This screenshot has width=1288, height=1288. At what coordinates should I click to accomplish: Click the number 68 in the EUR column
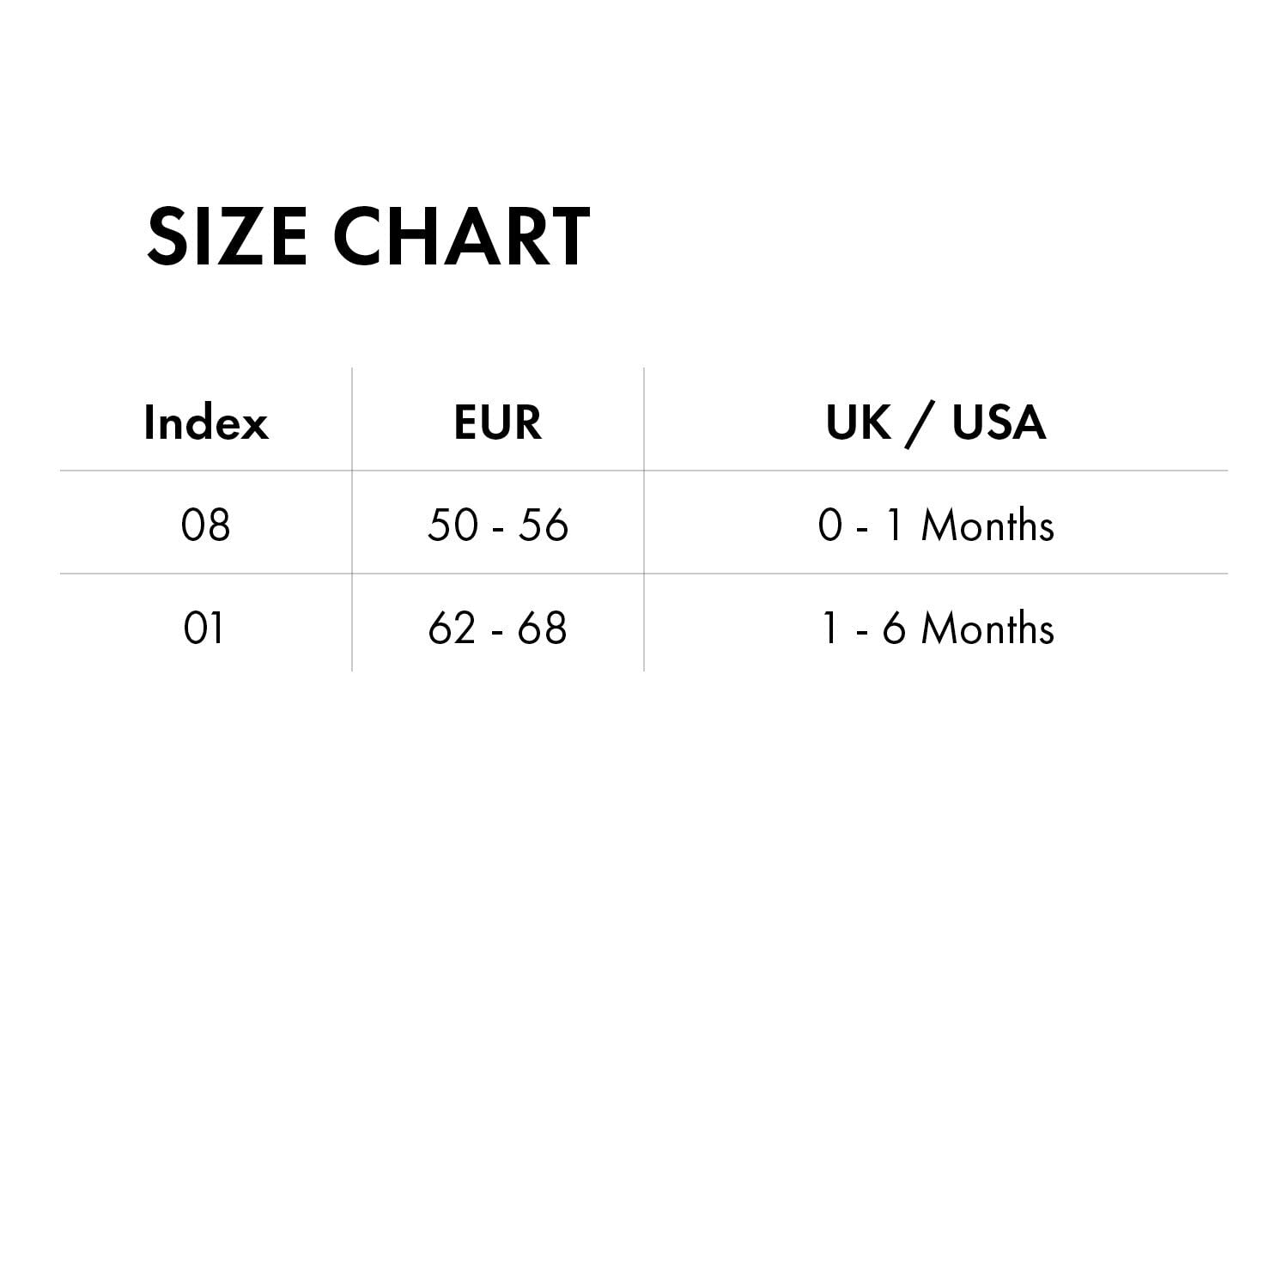tap(543, 628)
